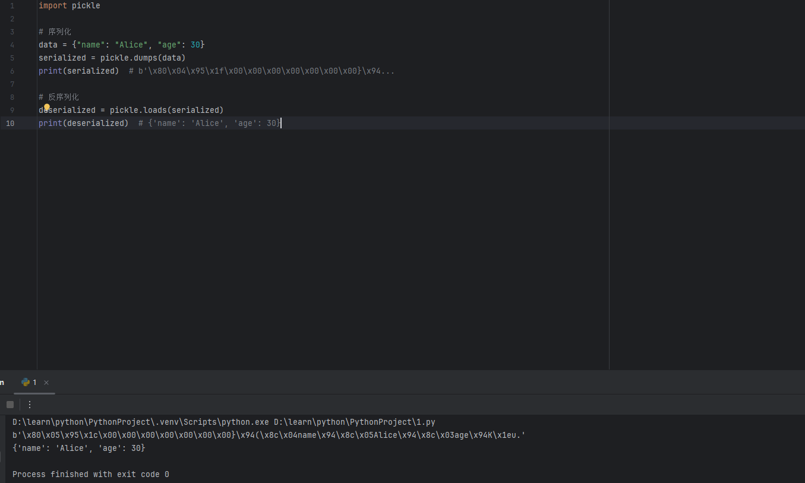Click gutter line number 7
This screenshot has height=483, width=805.
(x=12, y=84)
